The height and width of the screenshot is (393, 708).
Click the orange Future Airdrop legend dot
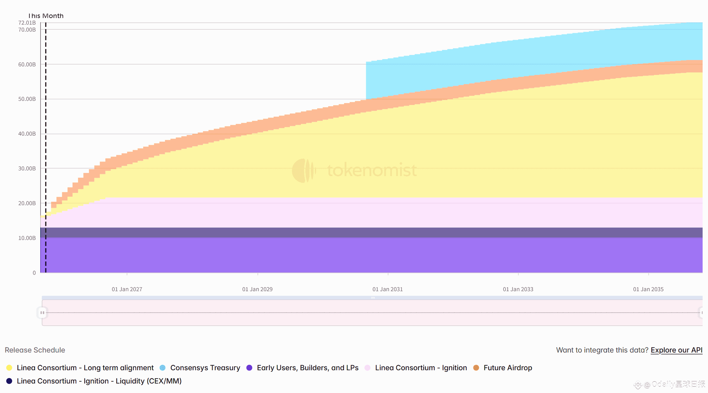(476, 368)
